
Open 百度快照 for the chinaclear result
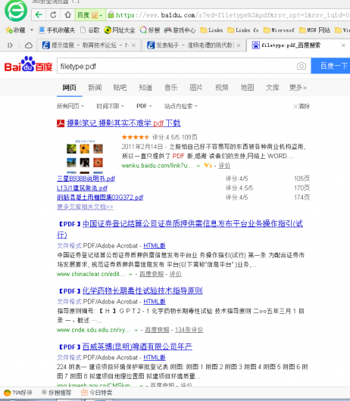point(152,274)
